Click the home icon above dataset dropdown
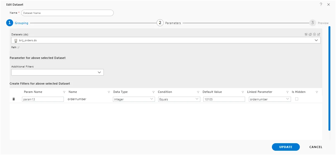This screenshot has width=336, height=155. 310,35
